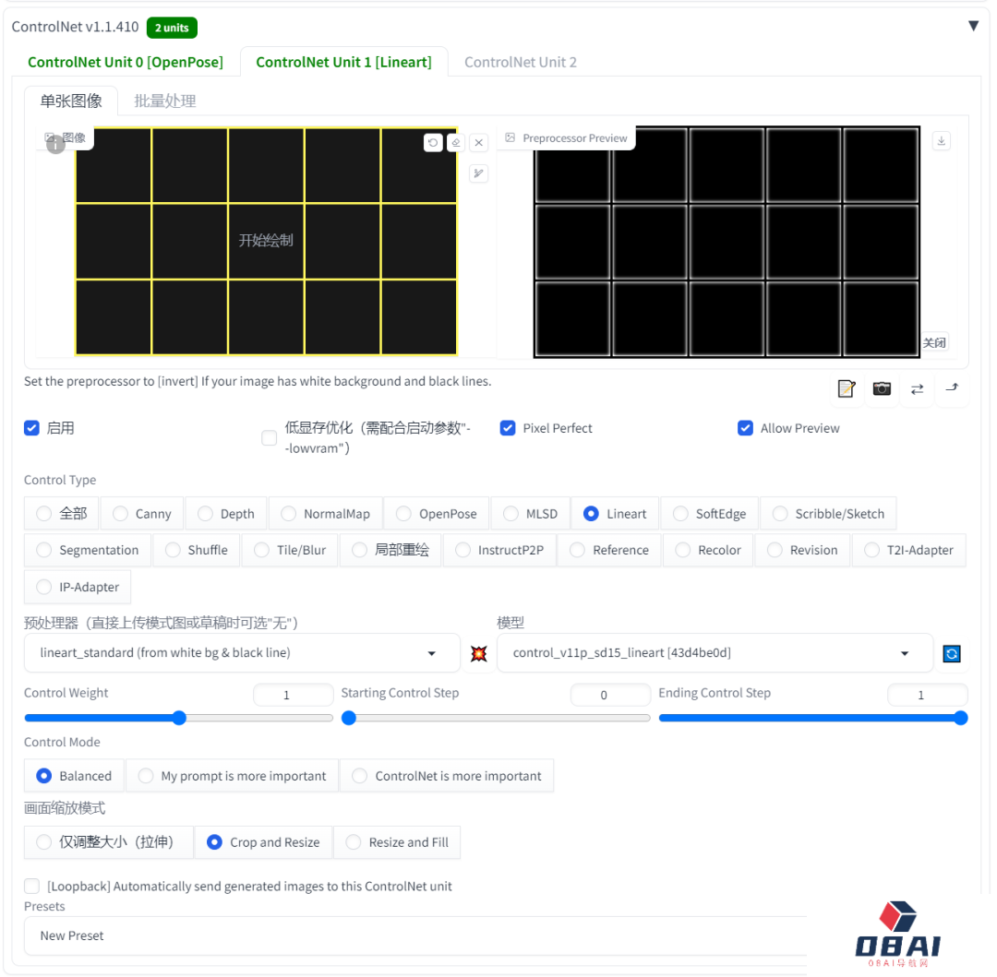This screenshot has height=977, width=997.
Task: Download the preprocessor preview image
Action: tap(941, 140)
